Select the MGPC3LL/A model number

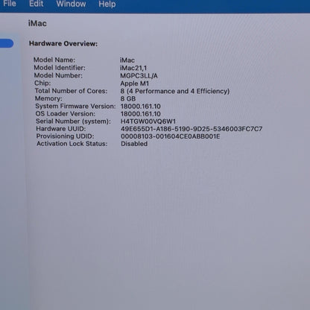point(139,76)
